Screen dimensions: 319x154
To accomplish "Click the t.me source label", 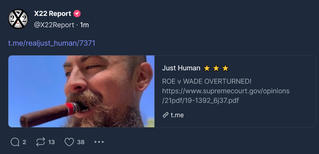I will [x=177, y=115].
